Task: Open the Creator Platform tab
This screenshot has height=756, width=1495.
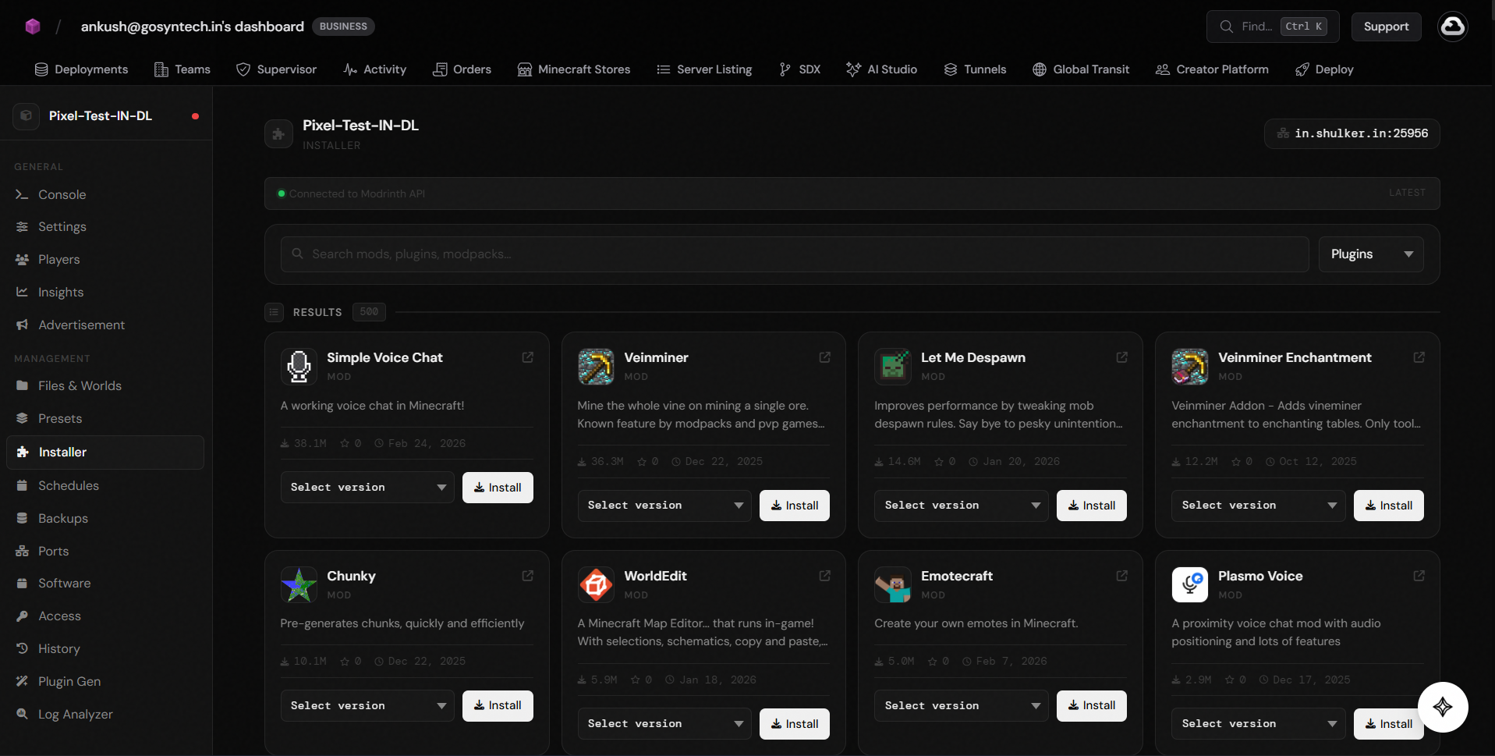Action: (x=1212, y=69)
